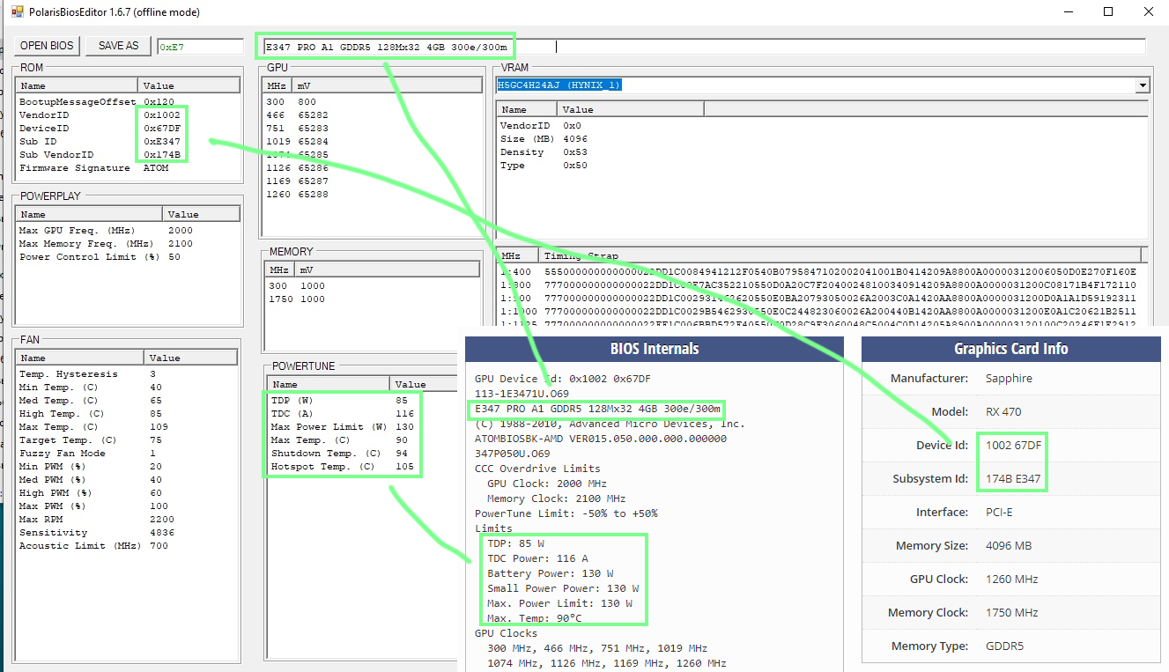Select the VendorID 0x0 row in VRAM
This screenshot has width=1169, height=672.
tap(823, 126)
